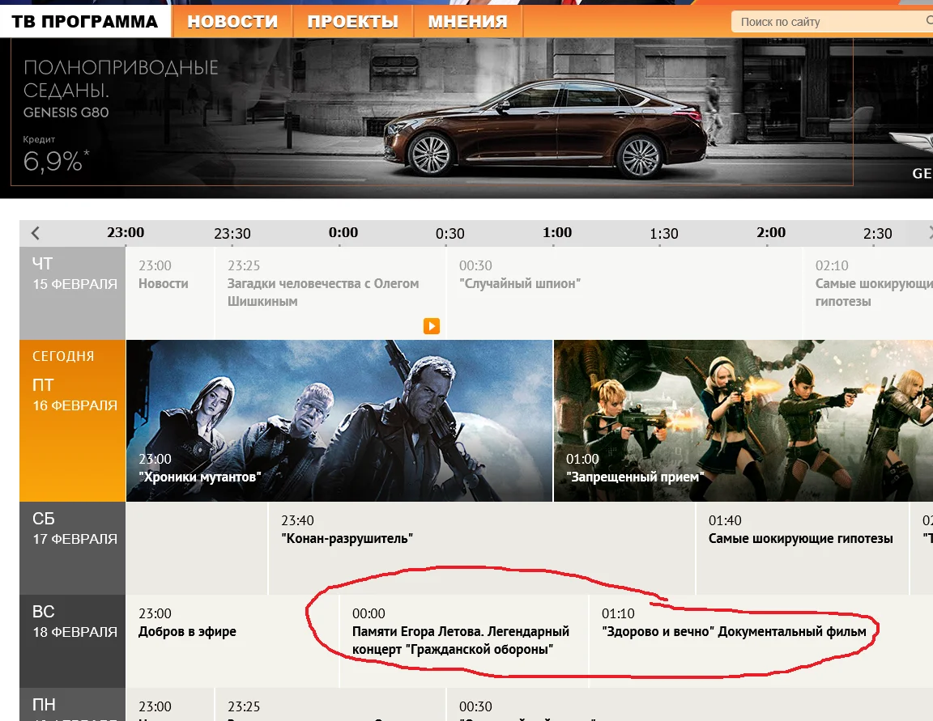The width and height of the screenshot is (933, 721).
Task: Open "Здорово и вечно" documentary listing
Action: coord(761,642)
